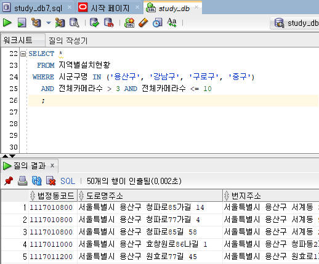Screen dimensions: 319x264
Task: Click cell '서울특별시 용산구 원효로77길 45'
Action: coord(150,257)
